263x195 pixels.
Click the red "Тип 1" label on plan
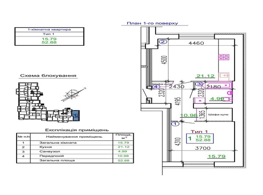[199, 131]
